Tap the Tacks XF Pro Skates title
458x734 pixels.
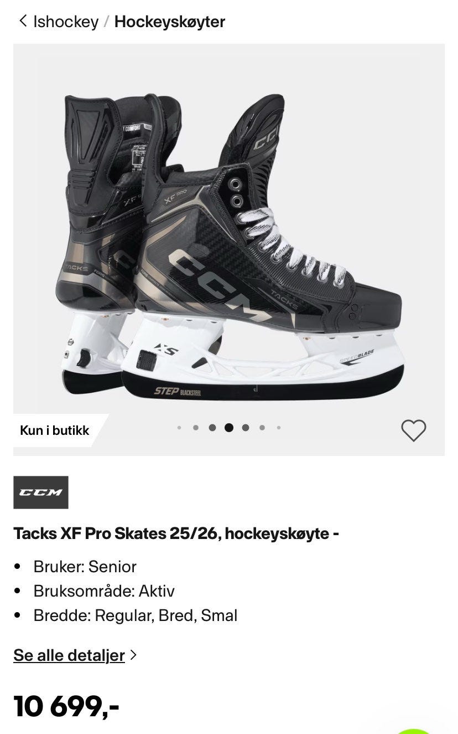(176, 533)
